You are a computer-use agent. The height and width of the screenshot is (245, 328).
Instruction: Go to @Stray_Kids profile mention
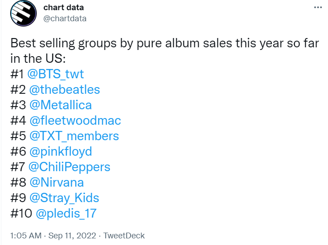[x=65, y=198]
